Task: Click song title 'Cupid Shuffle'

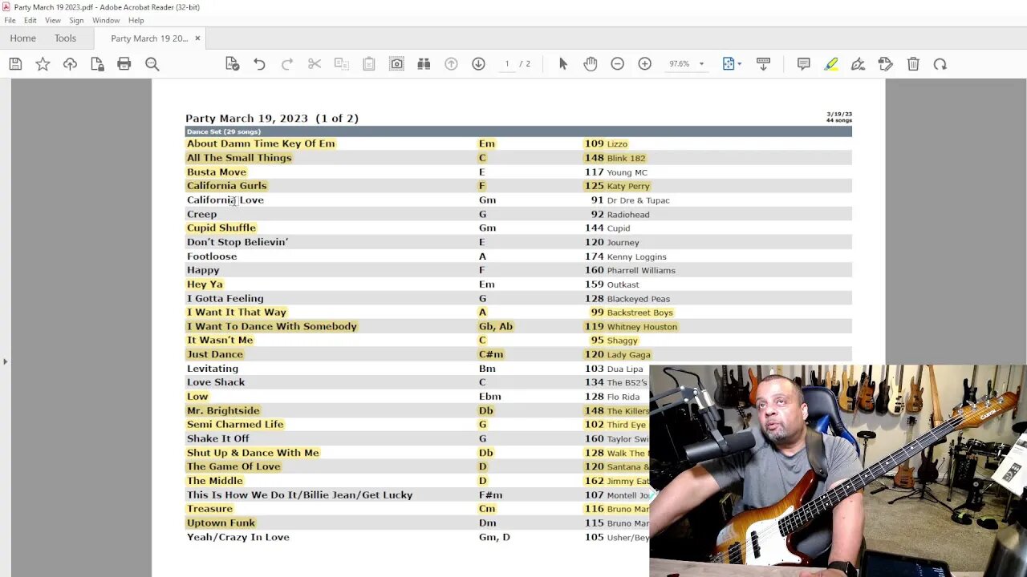Action: 221,228
